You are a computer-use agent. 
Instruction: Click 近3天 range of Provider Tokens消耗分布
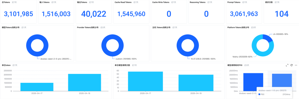tap(103, 28)
